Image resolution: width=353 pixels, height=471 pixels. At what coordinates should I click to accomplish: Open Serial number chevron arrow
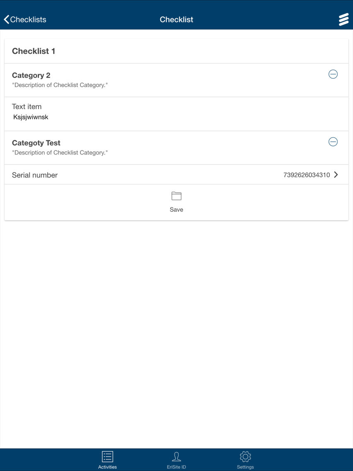click(x=336, y=175)
